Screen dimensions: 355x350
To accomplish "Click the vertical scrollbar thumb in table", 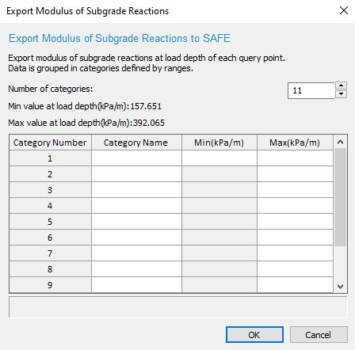I will (340, 197).
